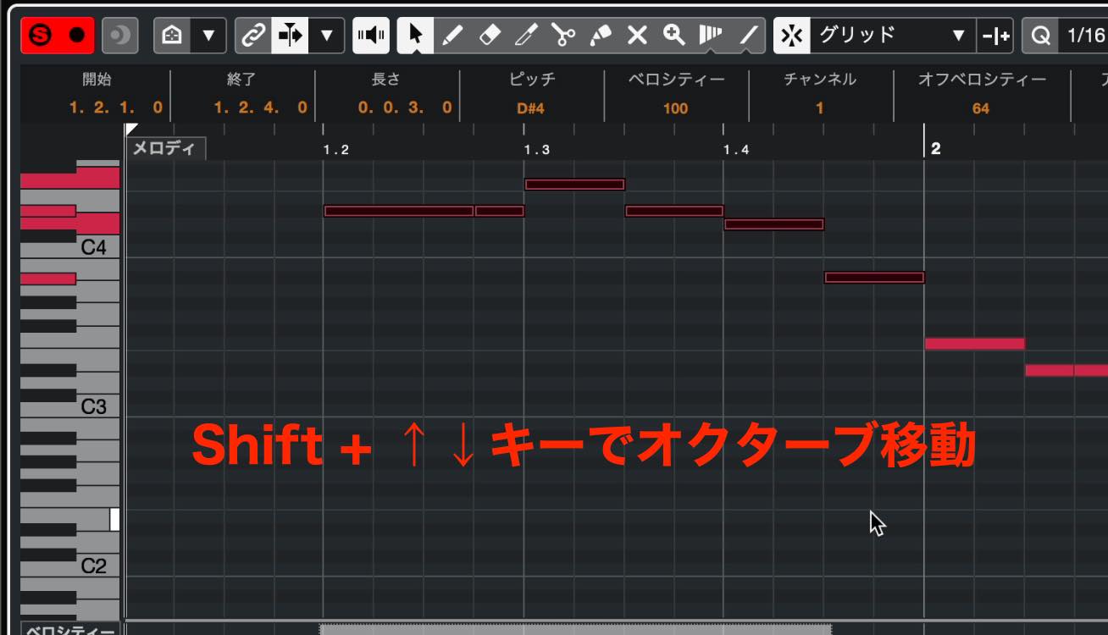Viewport: 1108px width, 635px height.
Task: Open dropdown arrow beside layout setup icon
Action: tap(208, 36)
